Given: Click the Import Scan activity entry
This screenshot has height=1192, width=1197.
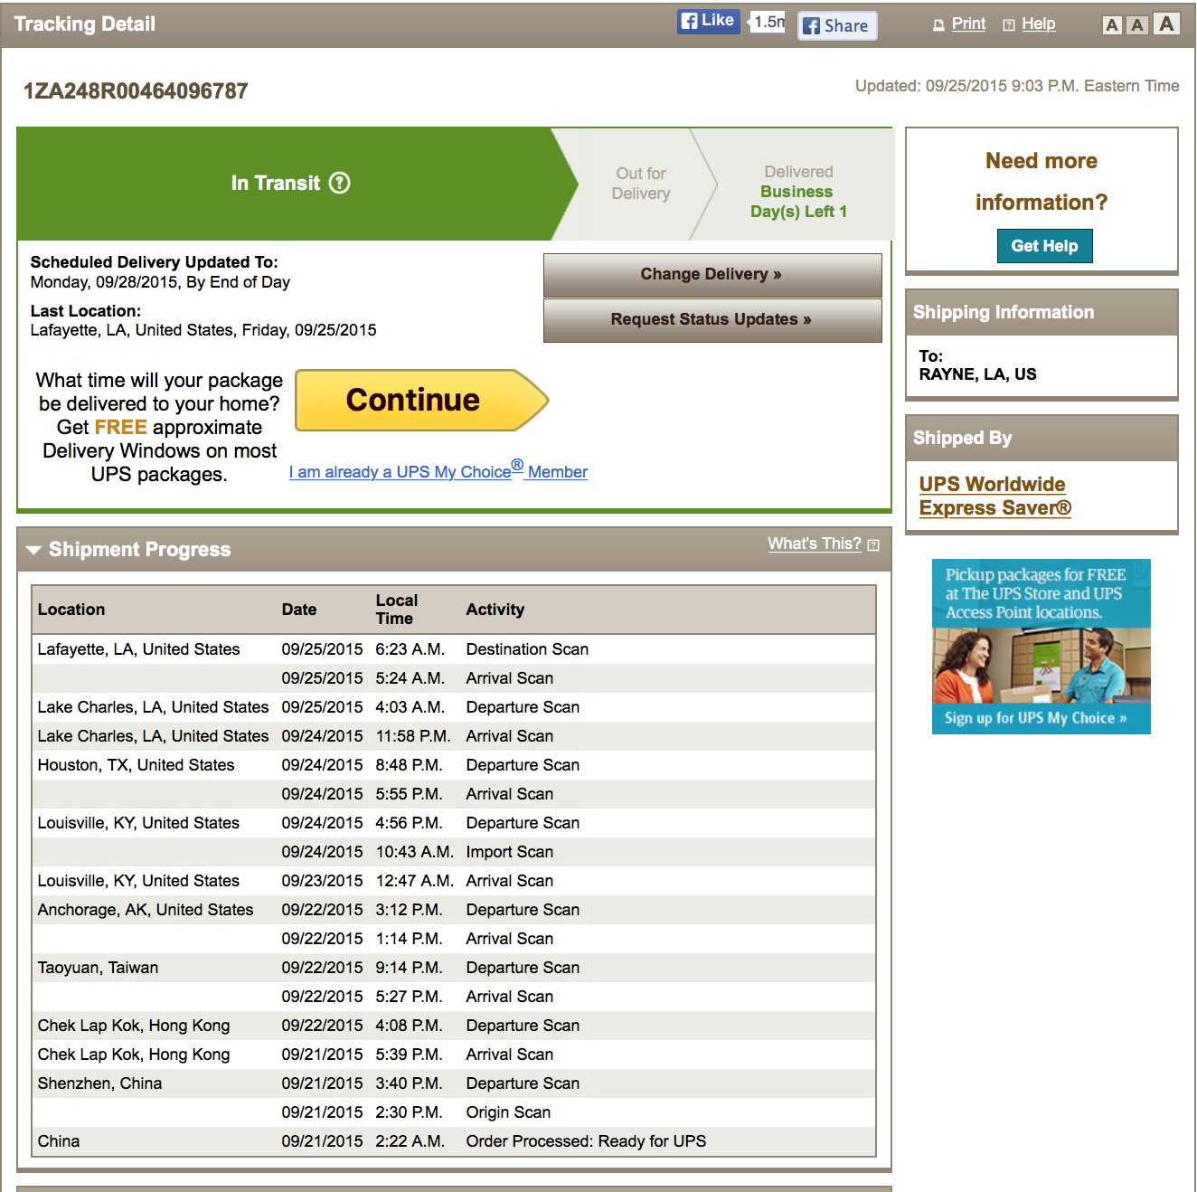Looking at the screenshot, I should coord(510,852).
